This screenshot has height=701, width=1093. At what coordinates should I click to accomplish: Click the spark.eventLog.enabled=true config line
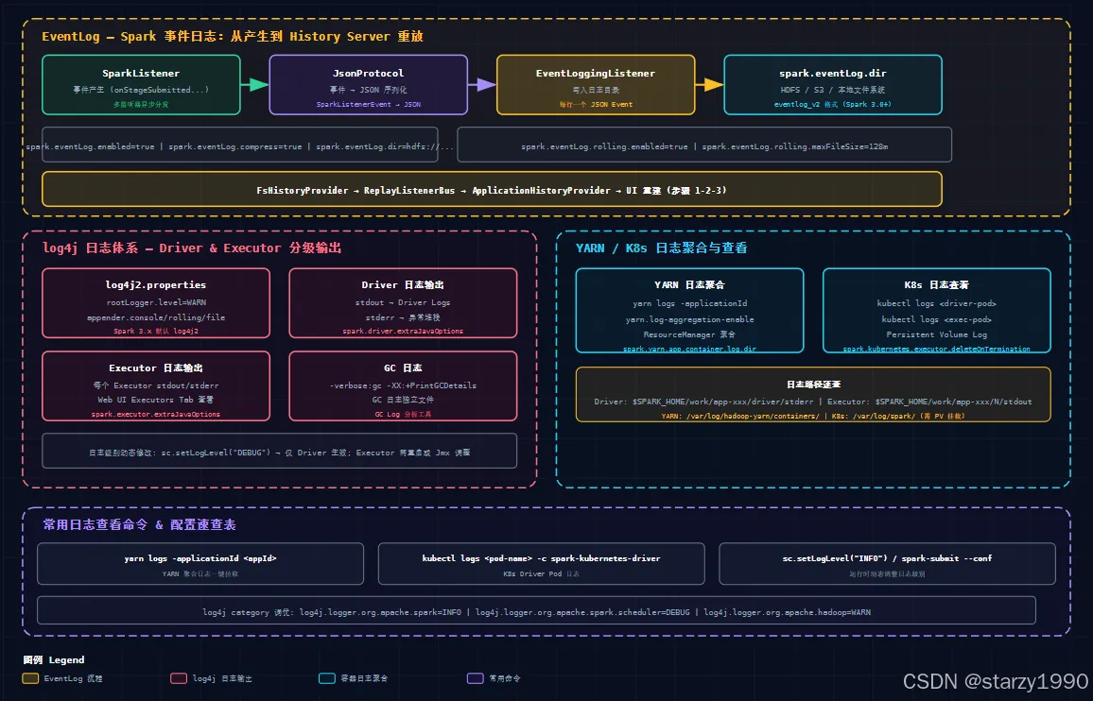tap(240, 146)
